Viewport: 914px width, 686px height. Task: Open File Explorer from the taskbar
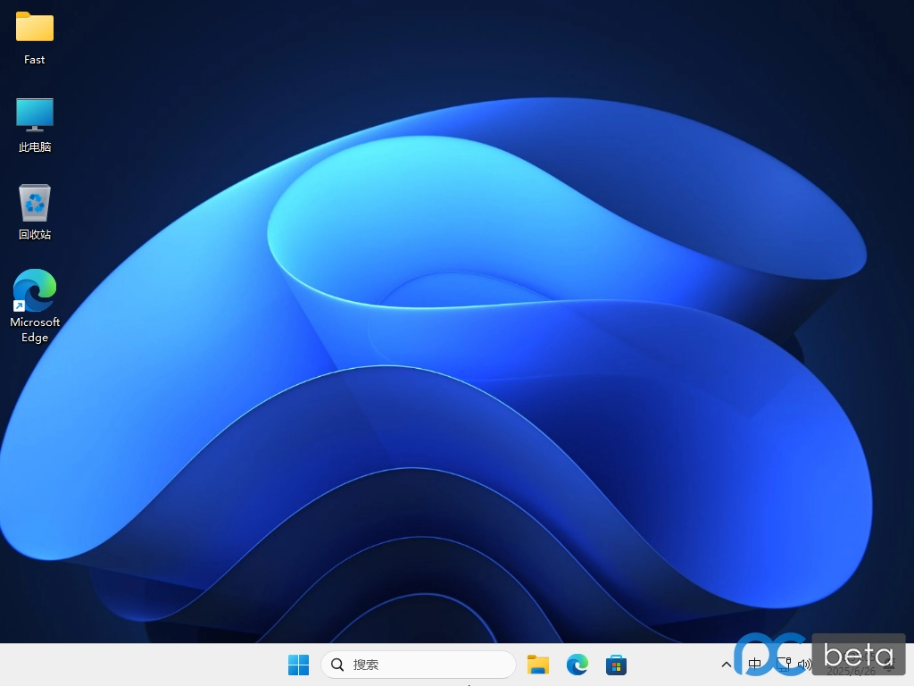click(x=537, y=665)
